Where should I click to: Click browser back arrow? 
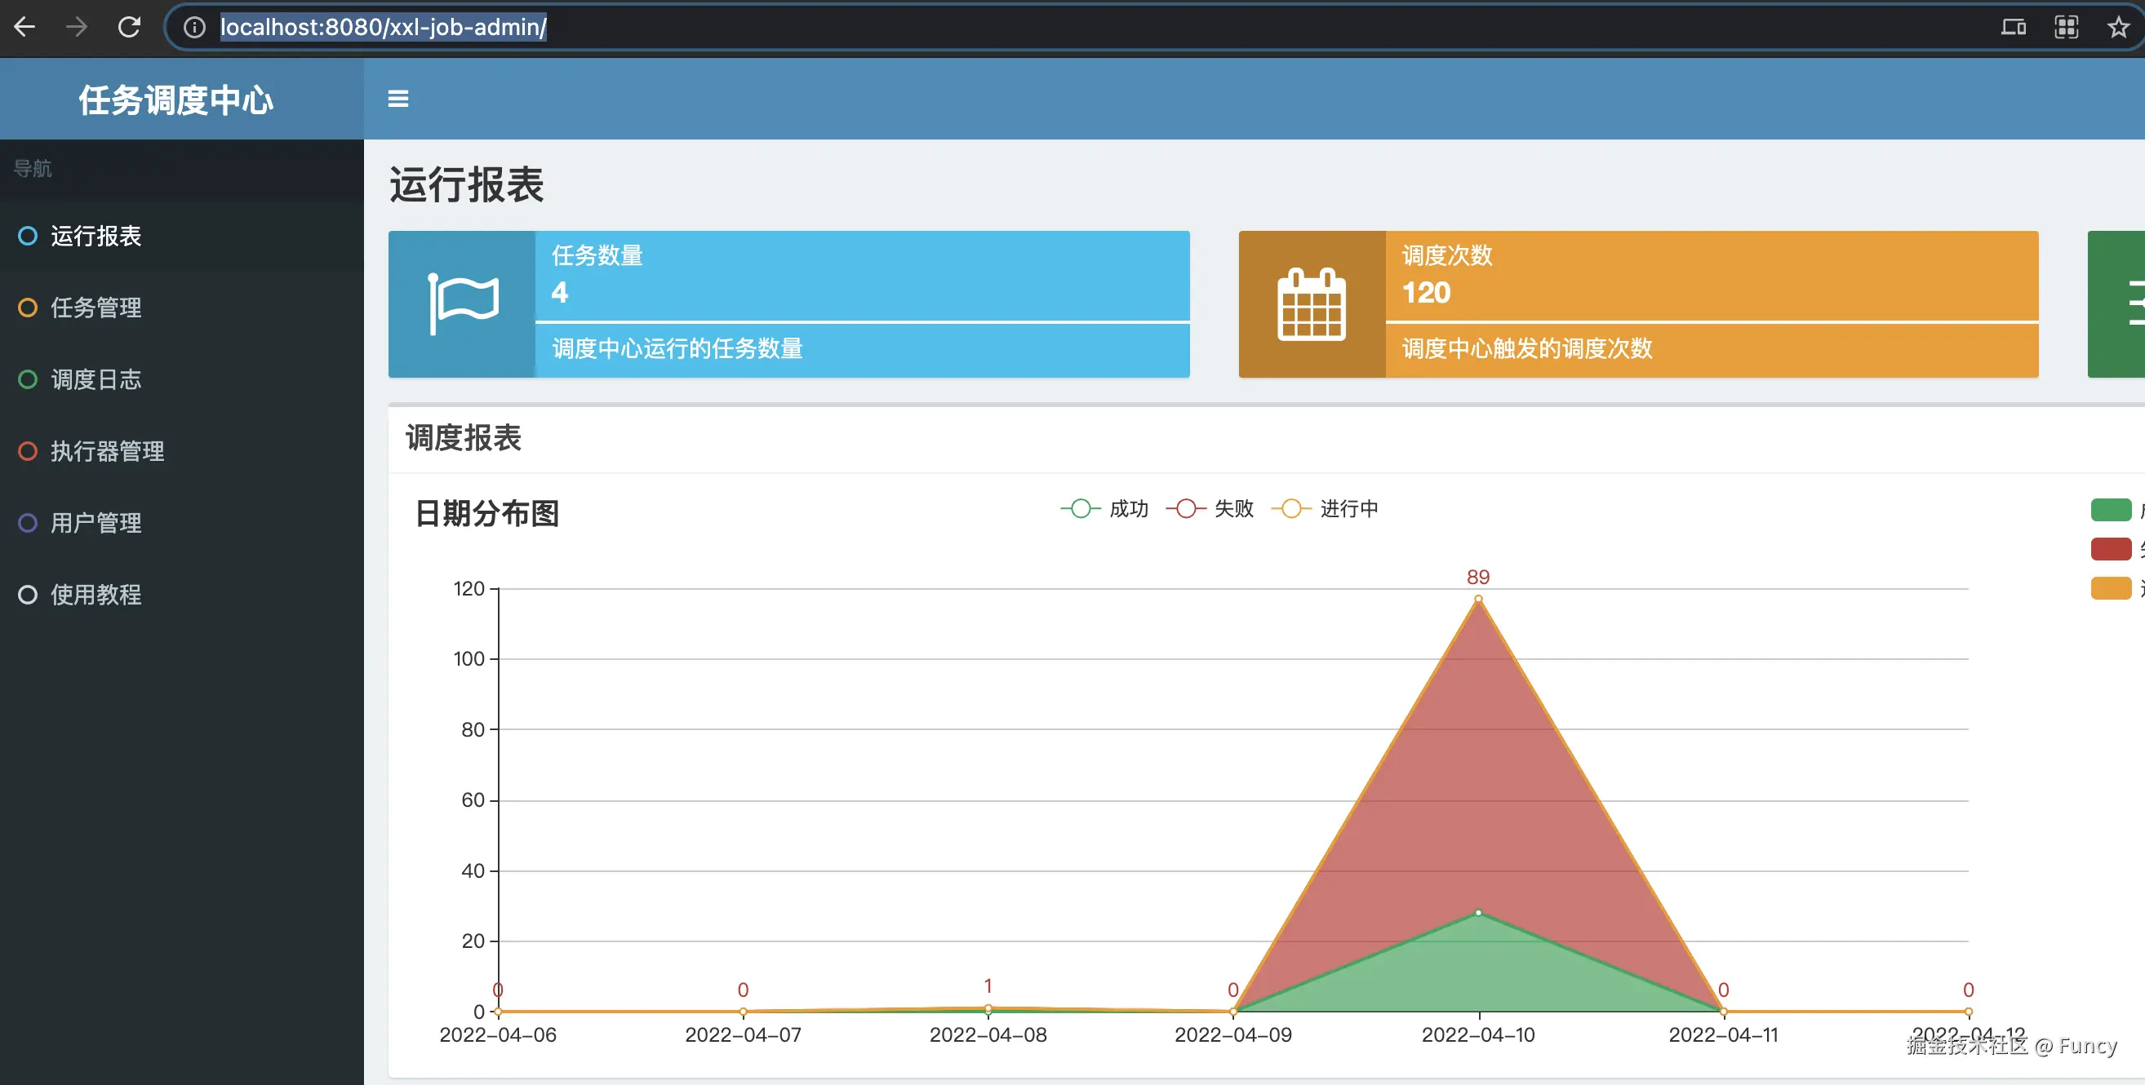25,28
